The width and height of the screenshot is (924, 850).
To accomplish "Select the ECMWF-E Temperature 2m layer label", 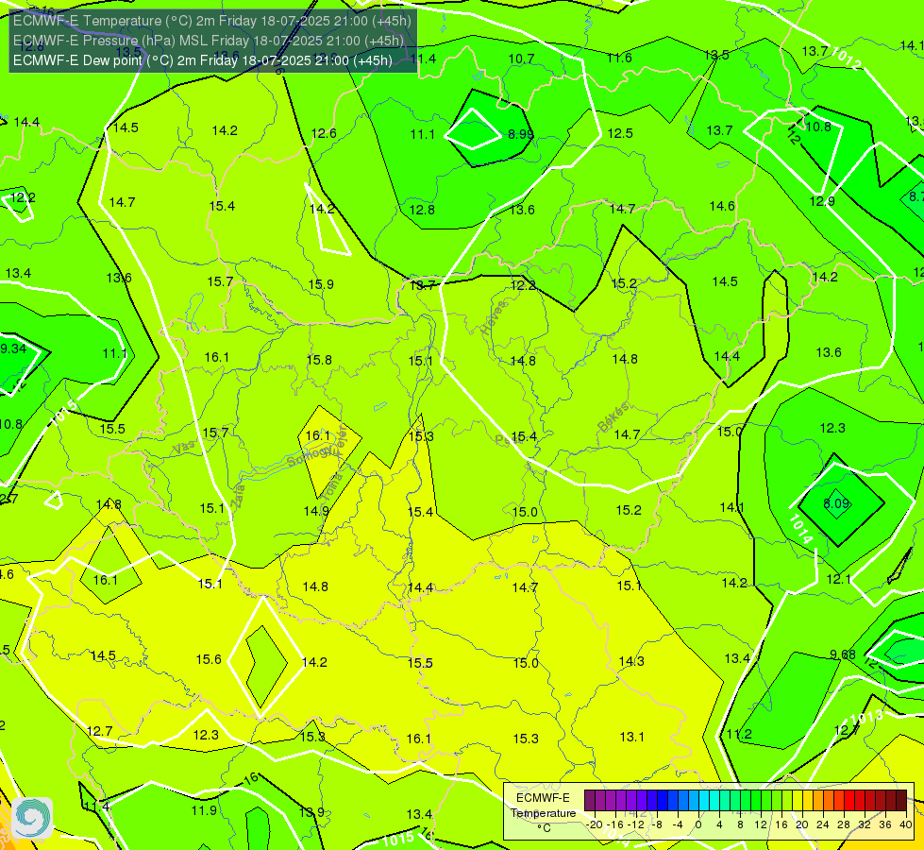I will 212,21.
